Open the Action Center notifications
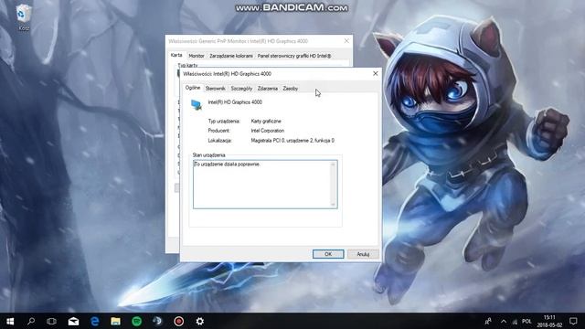The height and width of the screenshot is (329, 585). [x=573, y=321]
